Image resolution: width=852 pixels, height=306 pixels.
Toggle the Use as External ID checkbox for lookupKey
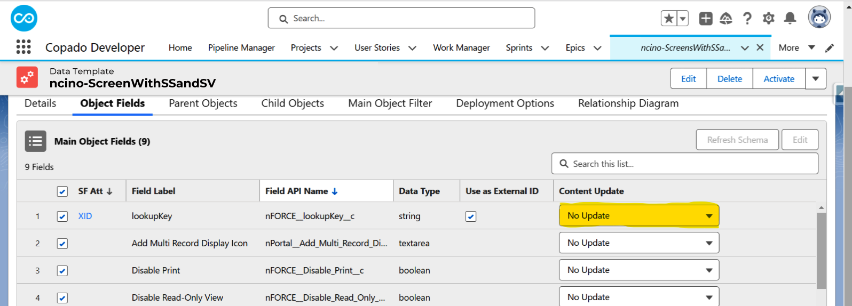[471, 216]
